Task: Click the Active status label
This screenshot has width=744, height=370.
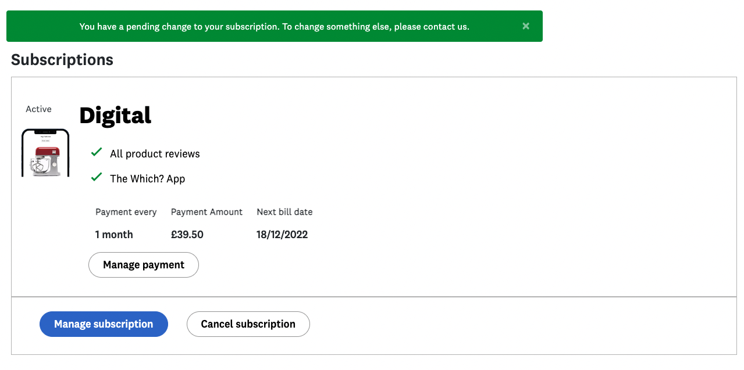Action: click(x=38, y=109)
